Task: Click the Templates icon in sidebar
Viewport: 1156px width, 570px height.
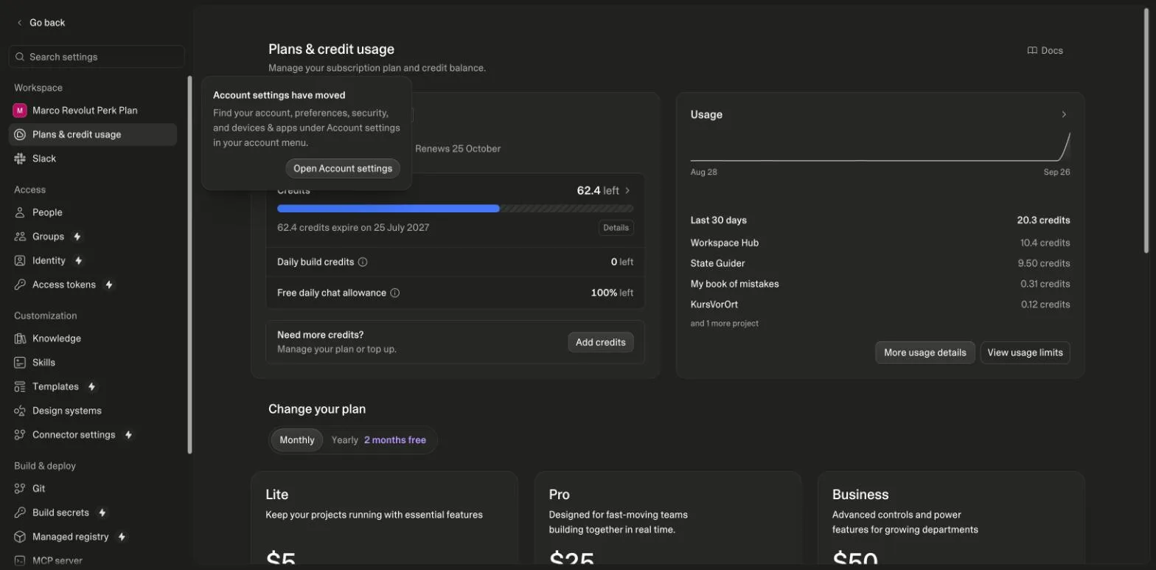Action: 20,386
